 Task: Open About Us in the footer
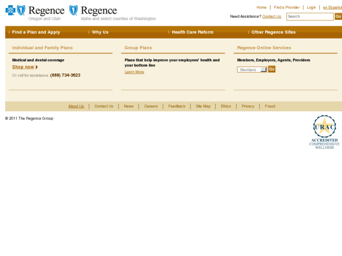pyautogui.click(x=76, y=106)
